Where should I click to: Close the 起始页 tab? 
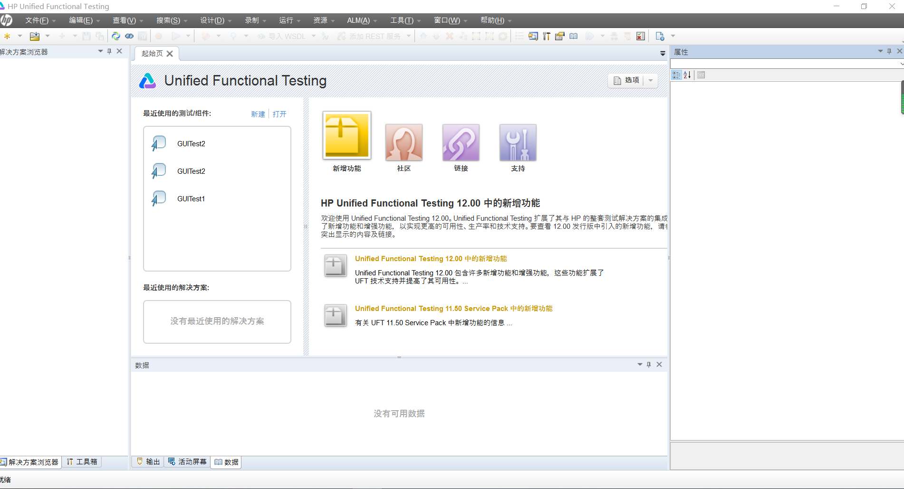tap(170, 54)
